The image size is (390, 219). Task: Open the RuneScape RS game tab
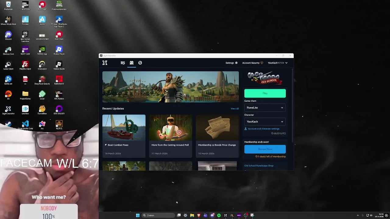123,63
